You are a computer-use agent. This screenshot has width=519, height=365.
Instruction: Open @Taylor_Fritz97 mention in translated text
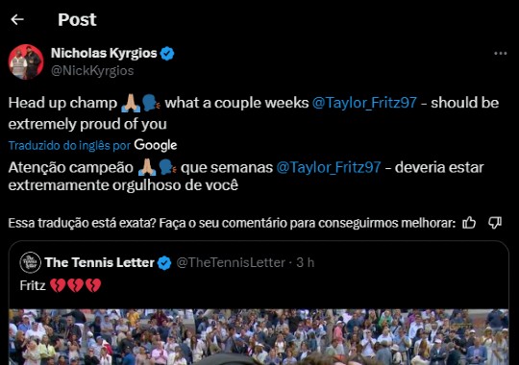(329, 167)
